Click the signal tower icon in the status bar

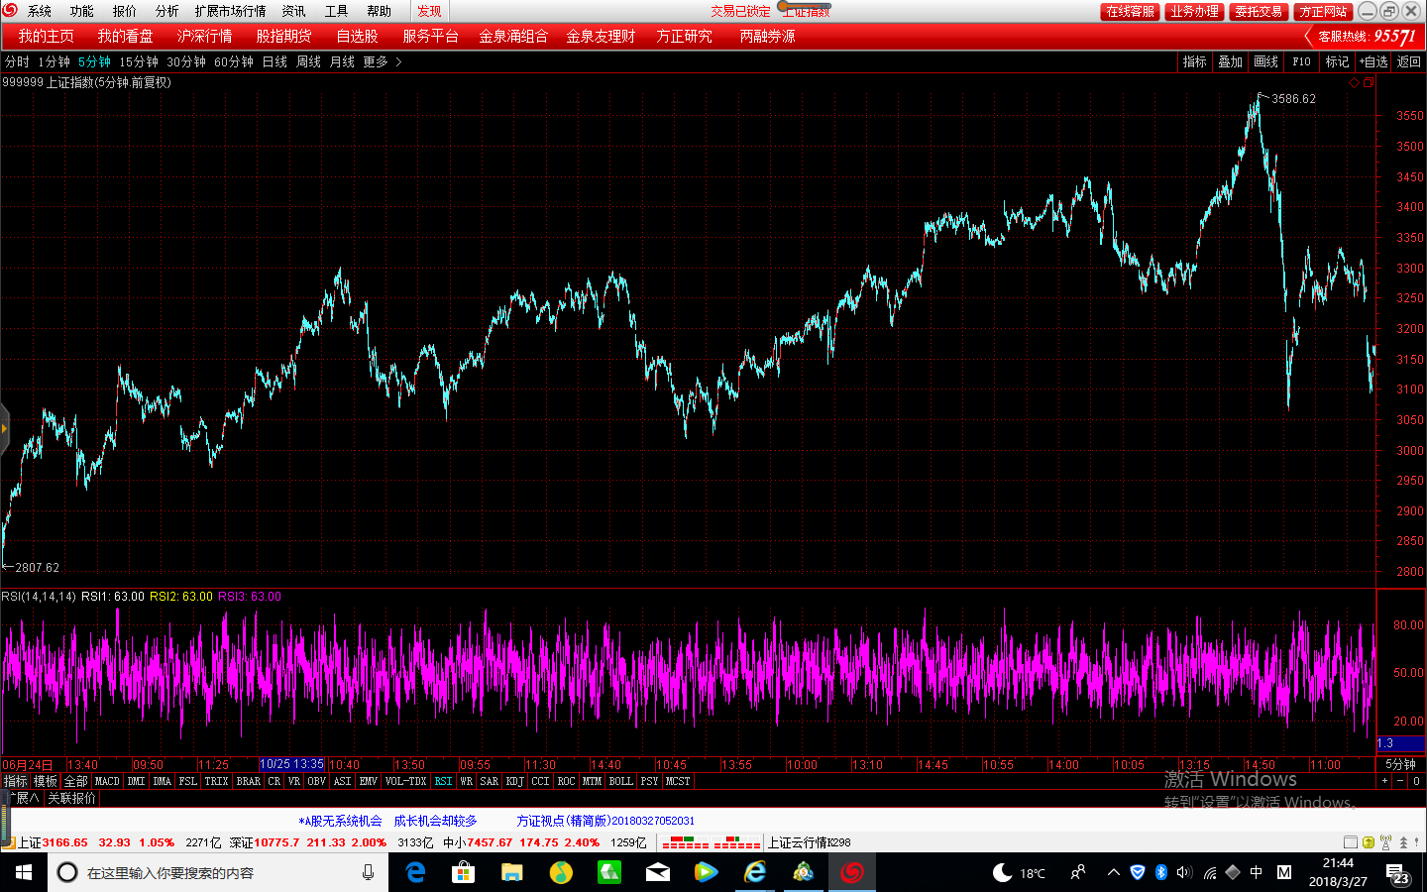pos(1385,842)
